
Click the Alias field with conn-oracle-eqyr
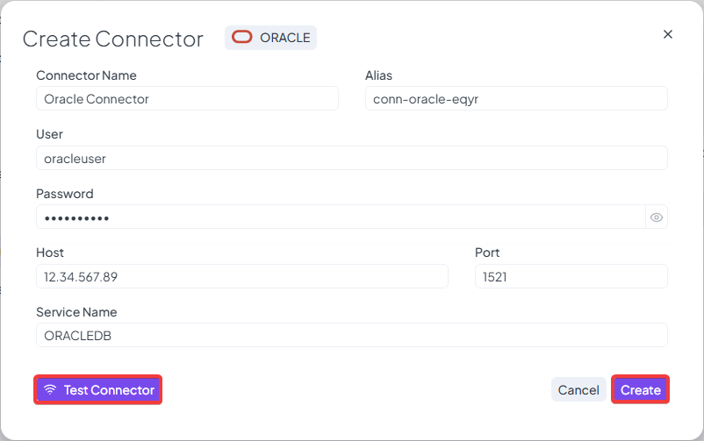tap(516, 99)
